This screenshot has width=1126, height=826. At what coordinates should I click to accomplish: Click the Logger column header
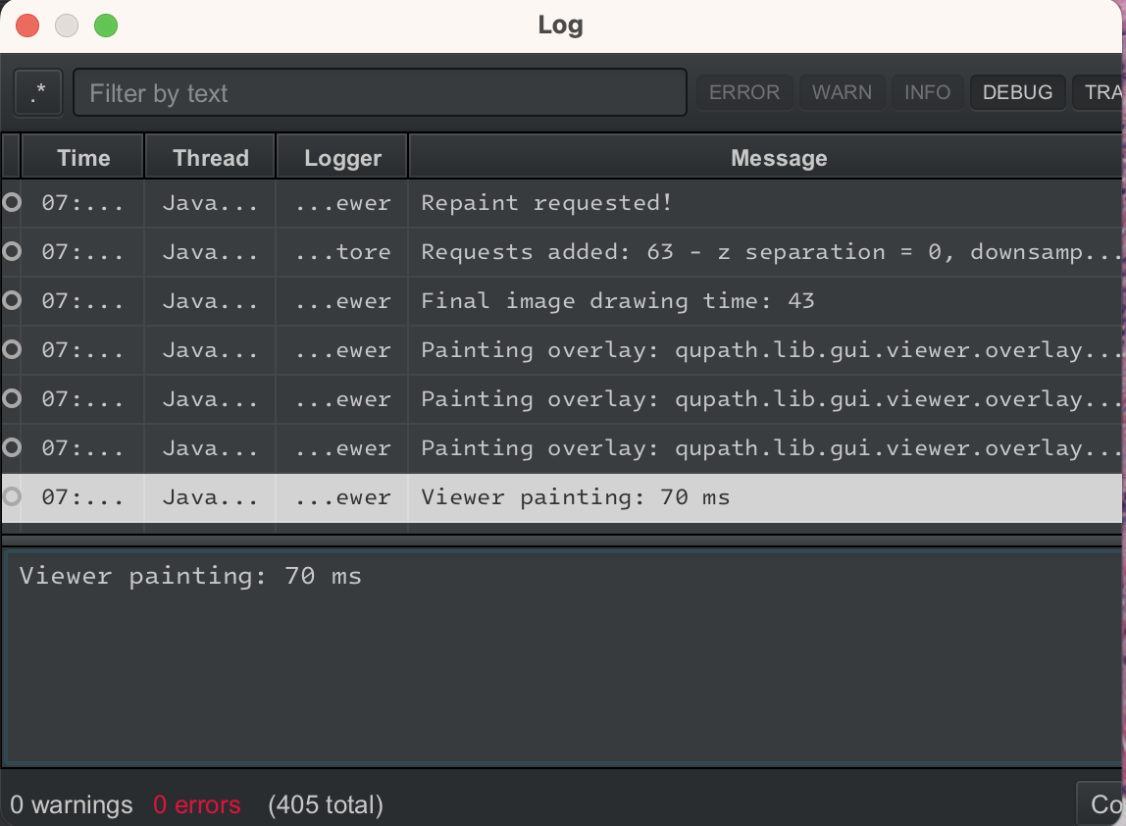[x=340, y=157]
